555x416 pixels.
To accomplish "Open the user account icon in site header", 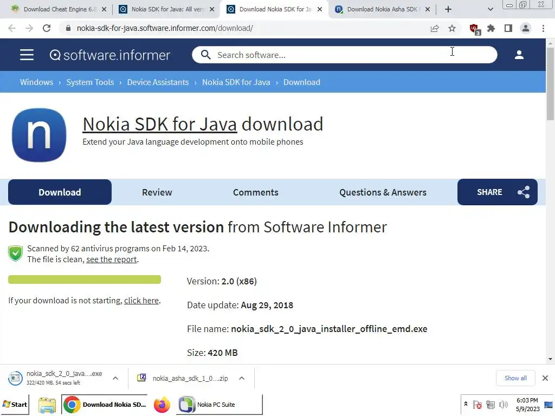I will (519, 55).
